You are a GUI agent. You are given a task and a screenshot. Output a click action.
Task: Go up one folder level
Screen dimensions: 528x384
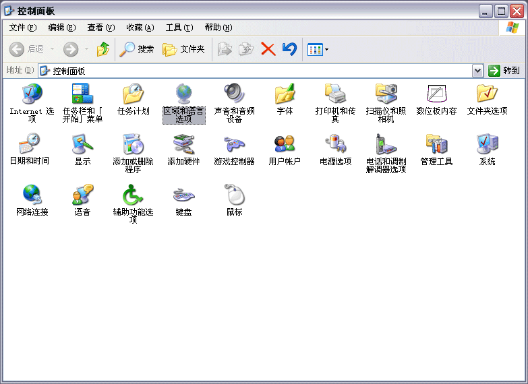click(103, 49)
